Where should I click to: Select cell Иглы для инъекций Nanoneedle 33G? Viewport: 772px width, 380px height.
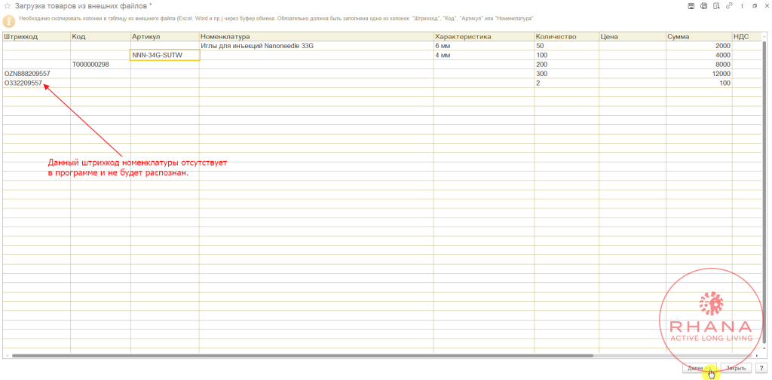(316, 46)
